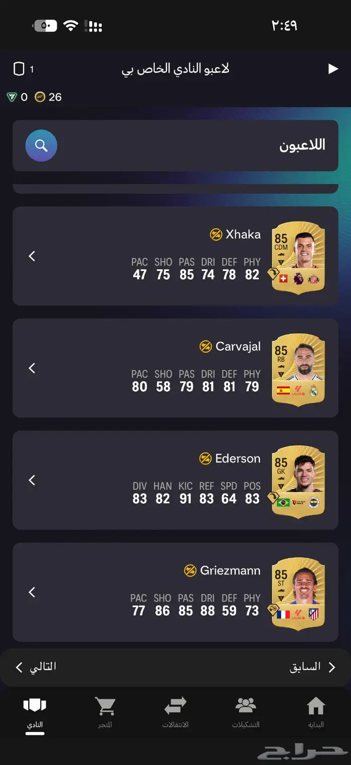The width and height of the screenshot is (351, 765).
Task: Tap the اللاعبون players search field
Action: click(175, 146)
